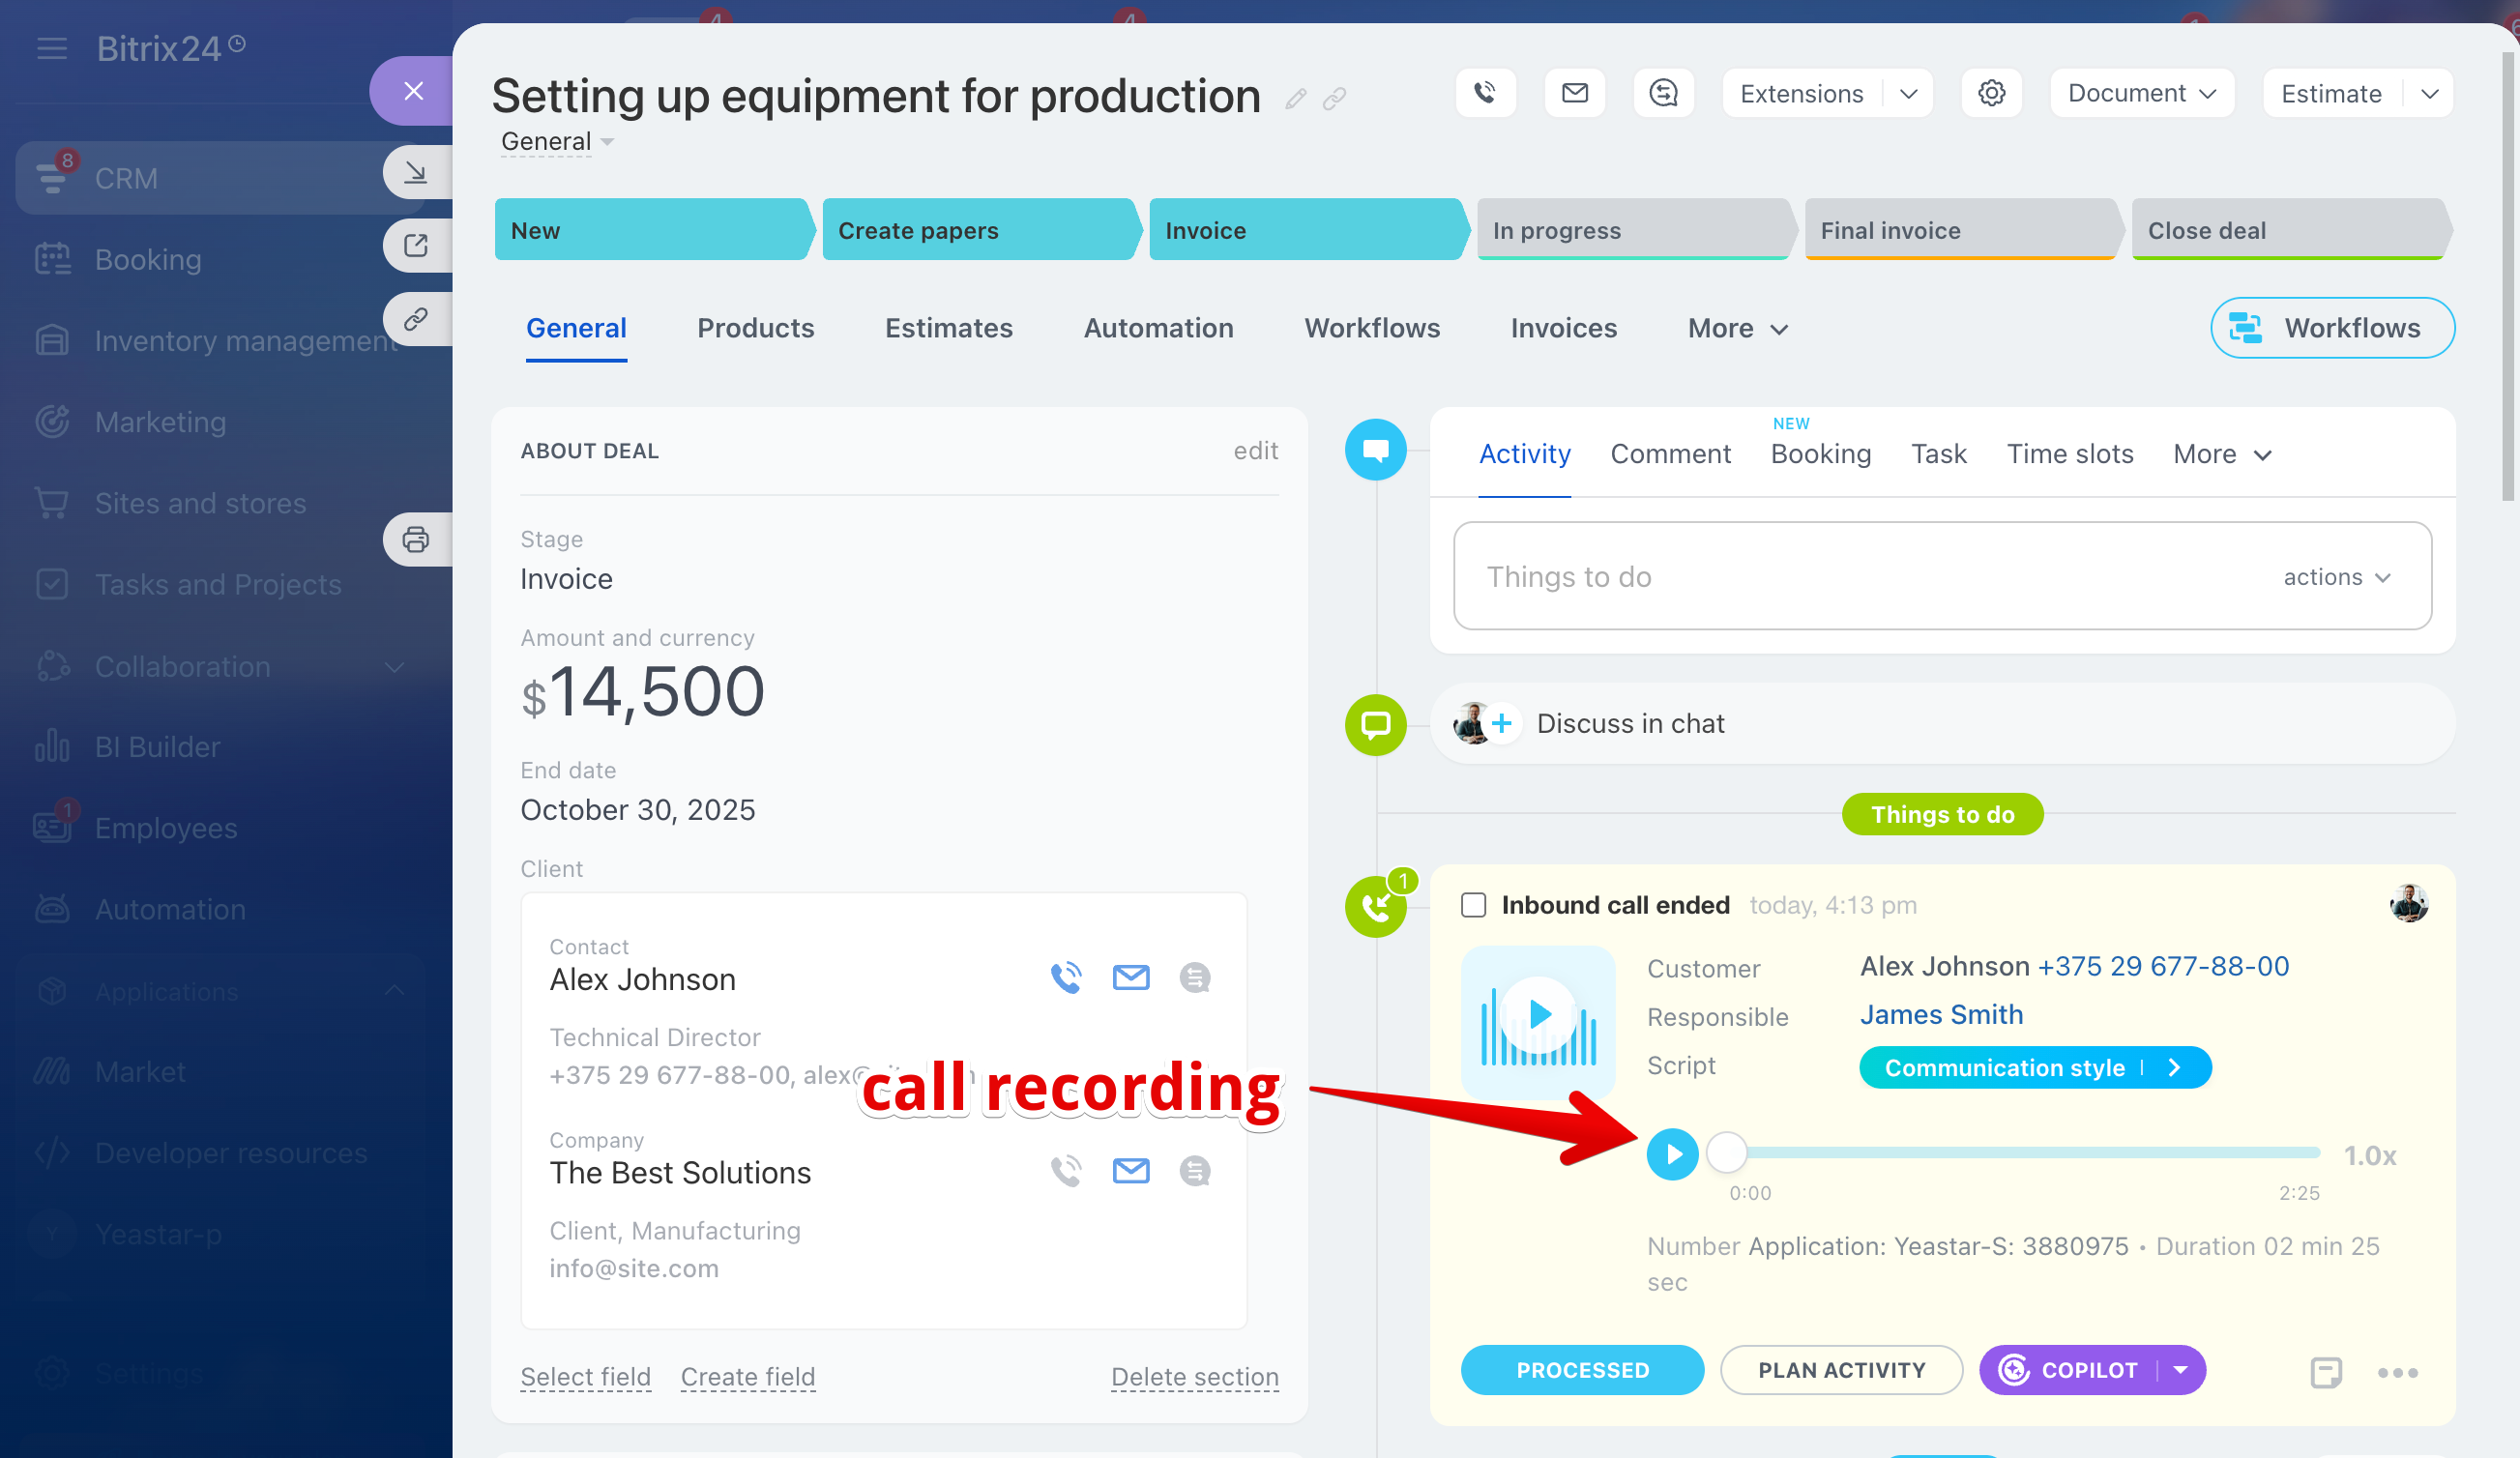Click the note icon on call activity card
This screenshot has height=1458, width=2520.
(x=2326, y=1372)
